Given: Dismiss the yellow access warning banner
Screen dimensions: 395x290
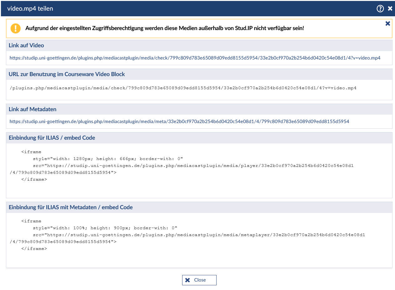Looking at the screenshot, I should click(x=387, y=23).
